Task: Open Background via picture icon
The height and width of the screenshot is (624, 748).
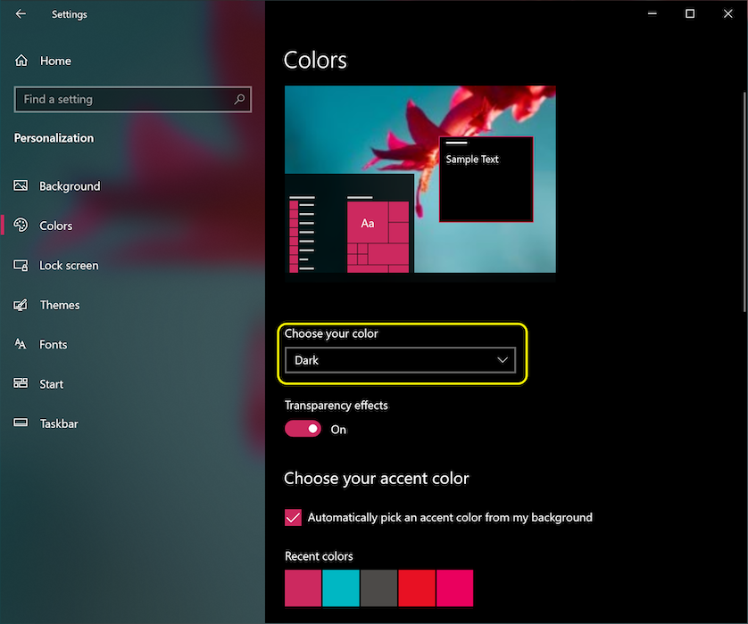Action: (21, 186)
